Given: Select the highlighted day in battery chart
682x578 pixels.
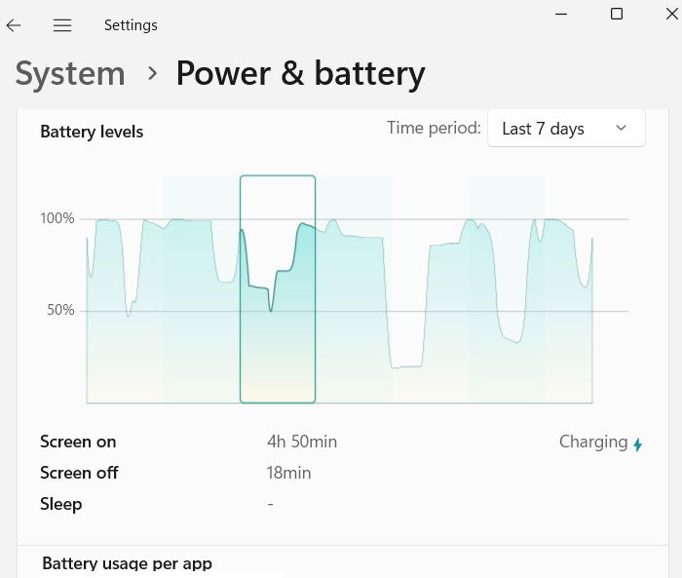Looking at the screenshot, I should pyautogui.click(x=278, y=289).
